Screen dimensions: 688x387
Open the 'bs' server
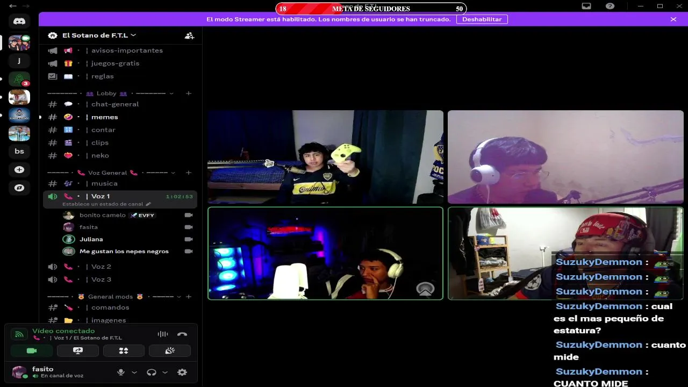pyautogui.click(x=19, y=151)
